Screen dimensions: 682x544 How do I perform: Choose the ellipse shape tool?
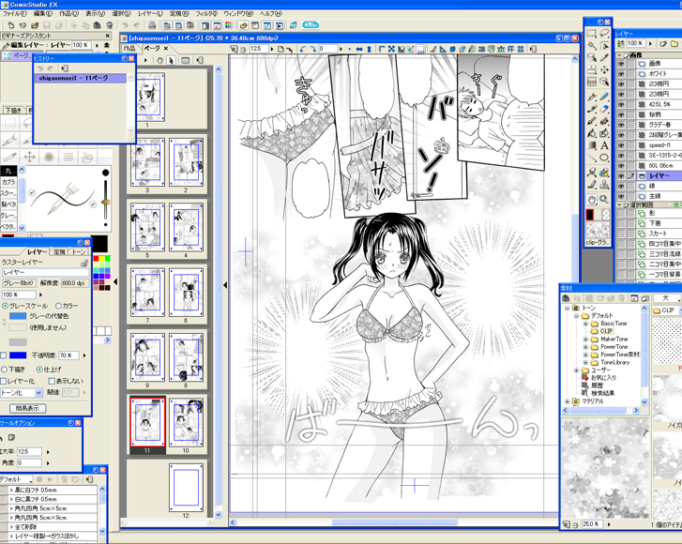pos(604,158)
